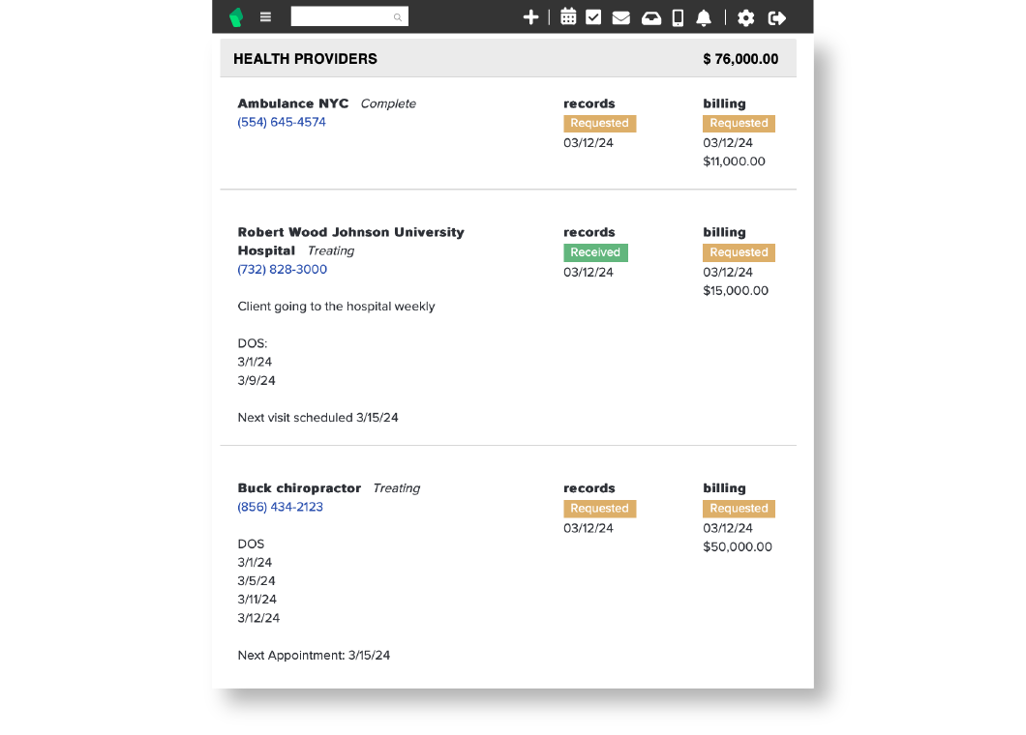The height and width of the screenshot is (735, 1026).
Task: Click the (732) 828-3000 hospital phone link
Action: 283,269
